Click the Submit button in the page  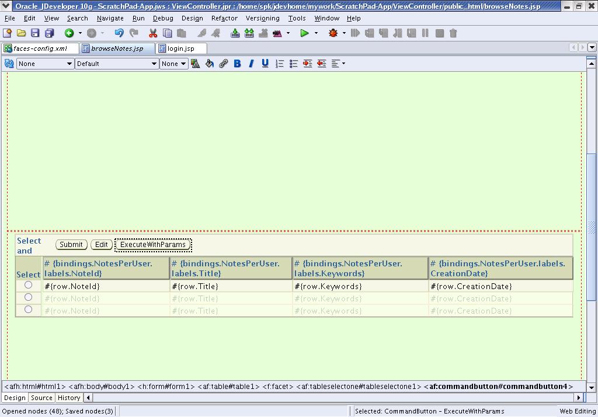[x=71, y=245]
